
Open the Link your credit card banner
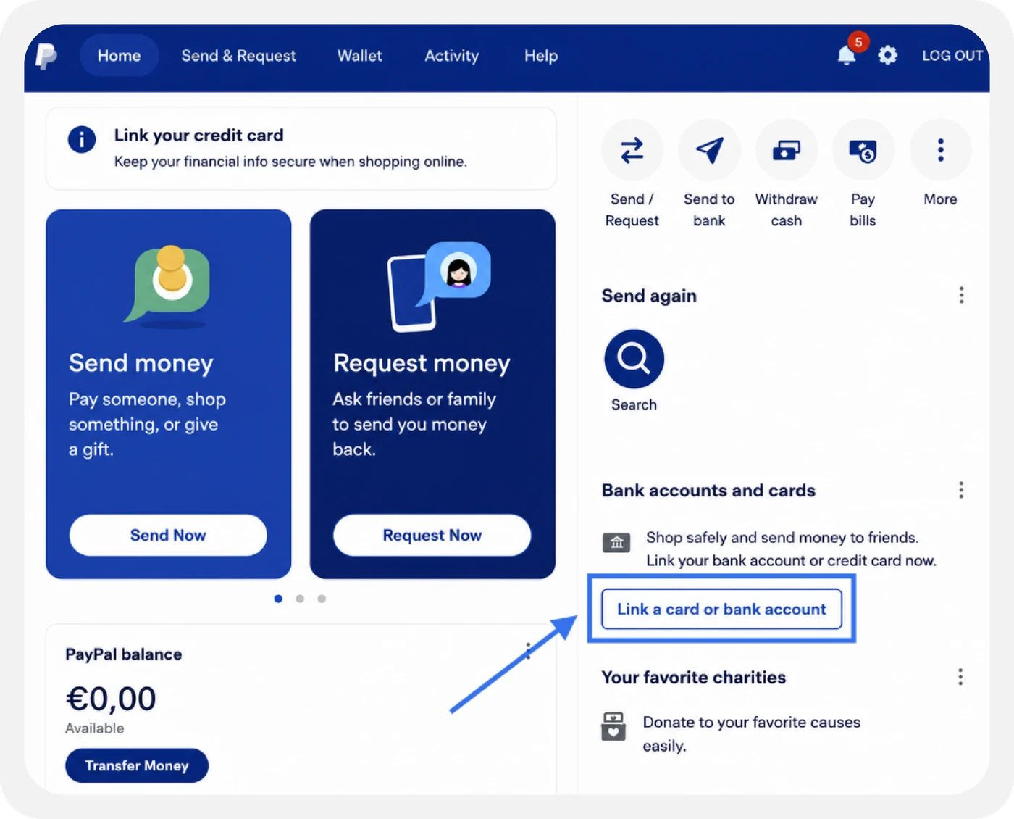tap(301, 149)
